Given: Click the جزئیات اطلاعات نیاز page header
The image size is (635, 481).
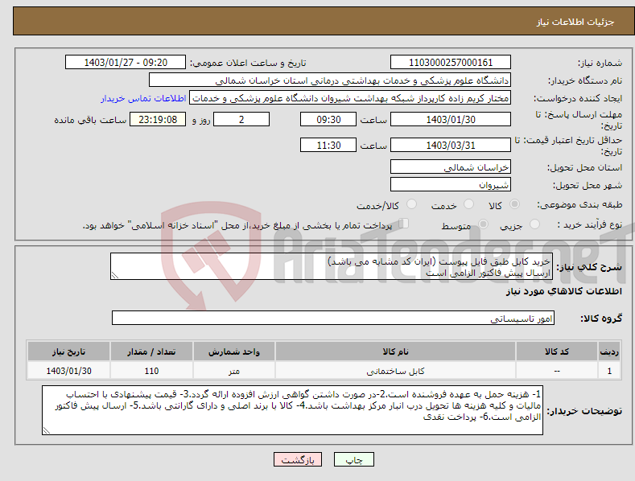Looking at the screenshot, I should 575,22.
